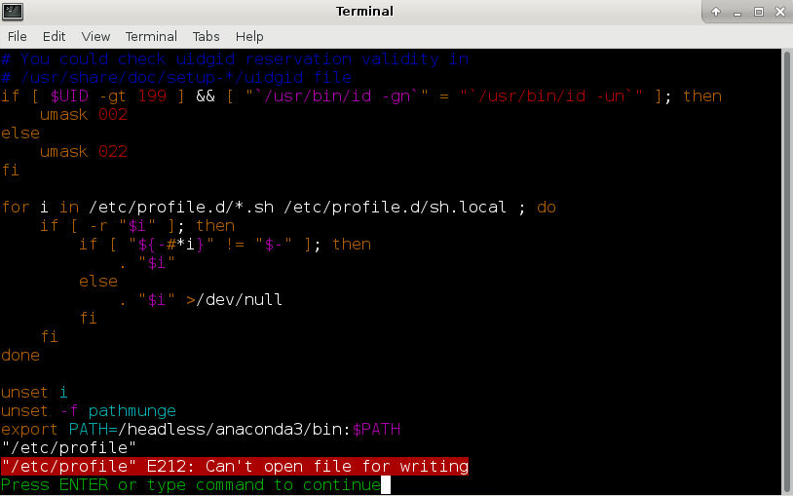Open the Help menu
The height and width of the screenshot is (496, 793).
click(x=249, y=36)
